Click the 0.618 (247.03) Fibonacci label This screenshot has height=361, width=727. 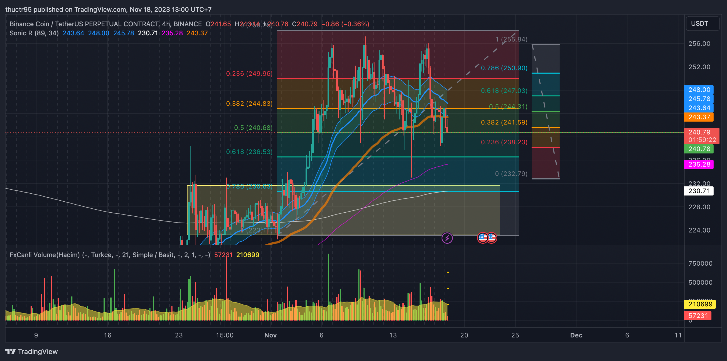point(504,91)
